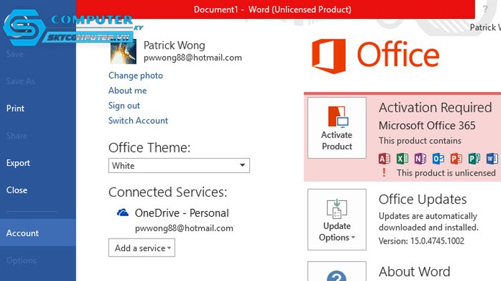Viewport: 501px width, 281px height.
Task: Click the This product is unlicensed text
Action: [x=446, y=173]
